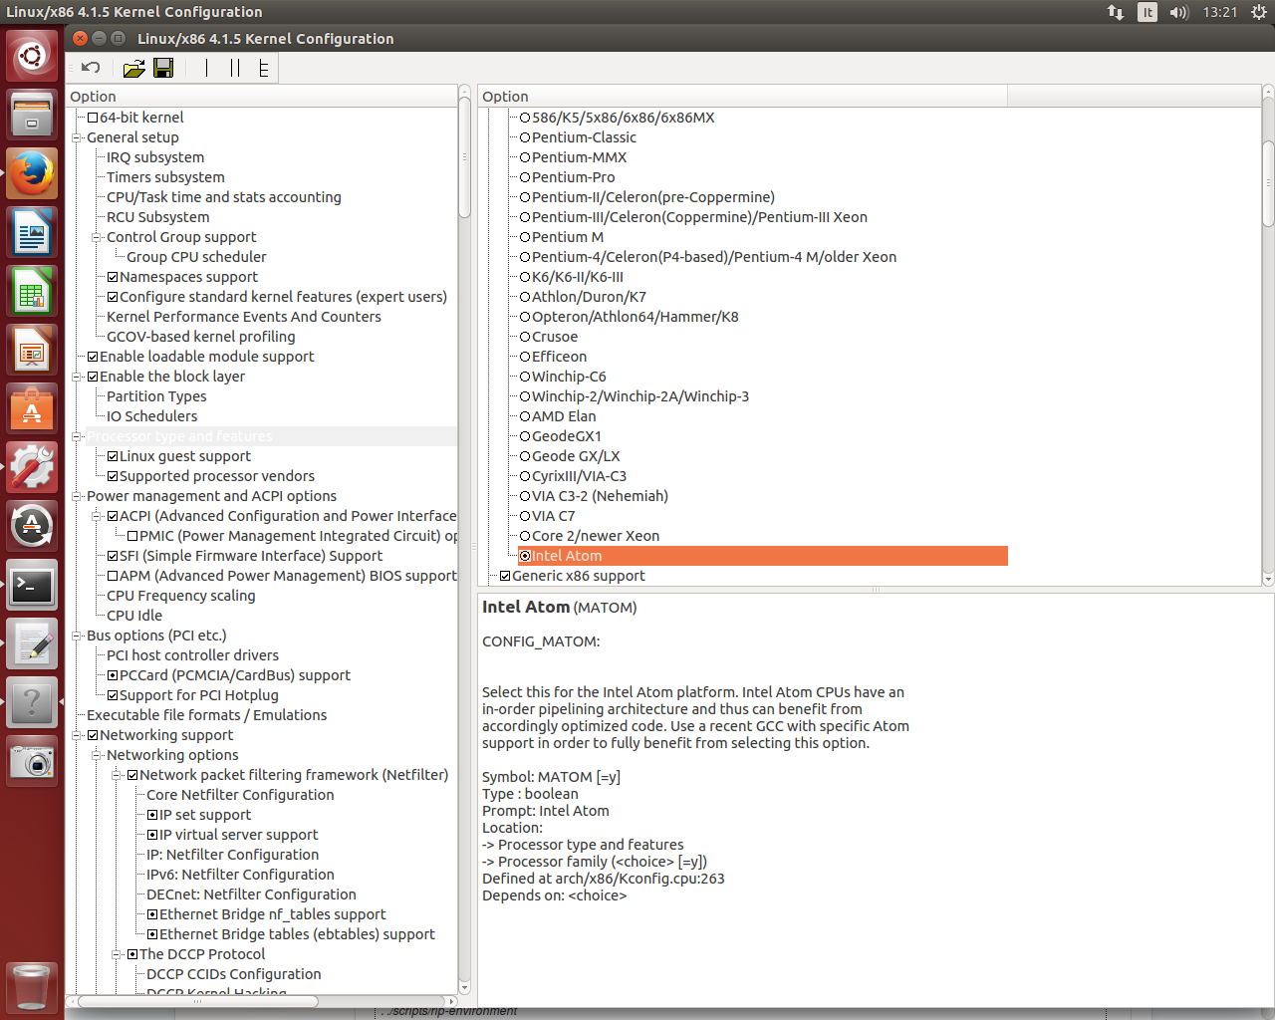Open CPU Frequency scaling entry

(x=180, y=596)
